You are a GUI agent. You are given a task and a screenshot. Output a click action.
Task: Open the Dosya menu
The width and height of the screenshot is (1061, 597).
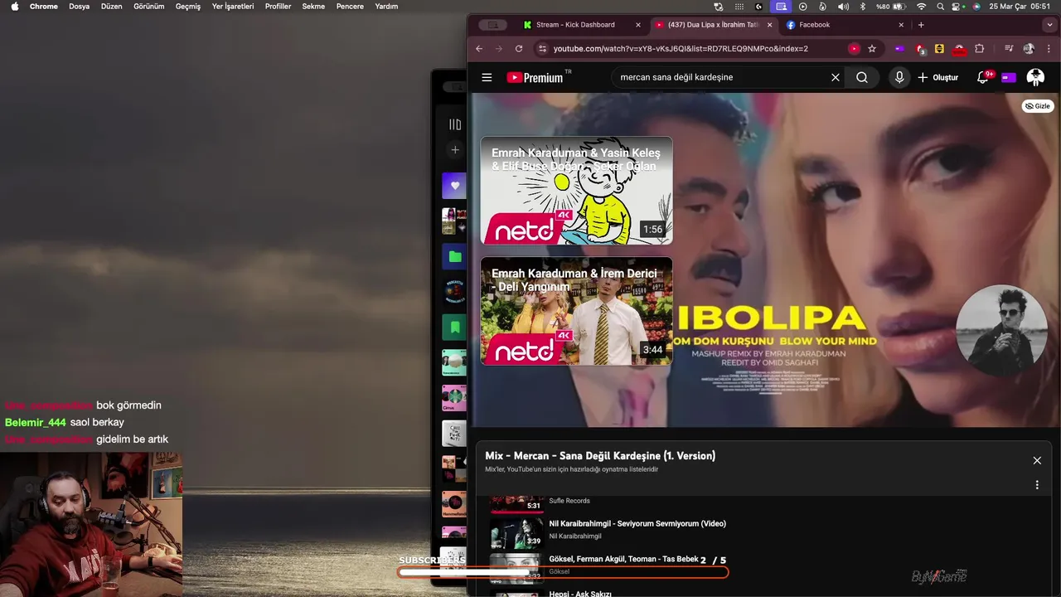coord(80,6)
